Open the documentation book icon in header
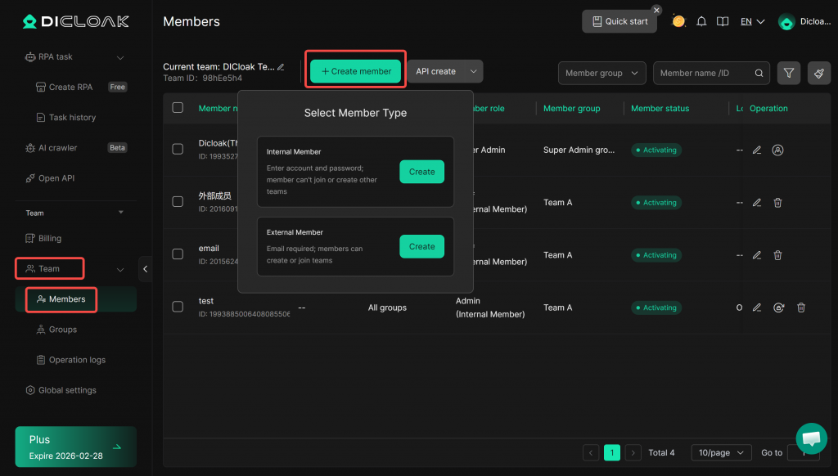This screenshot has width=838, height=476. tap(723, 21)
